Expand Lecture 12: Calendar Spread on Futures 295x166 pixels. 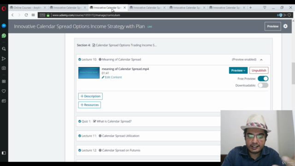coord(148,150)
